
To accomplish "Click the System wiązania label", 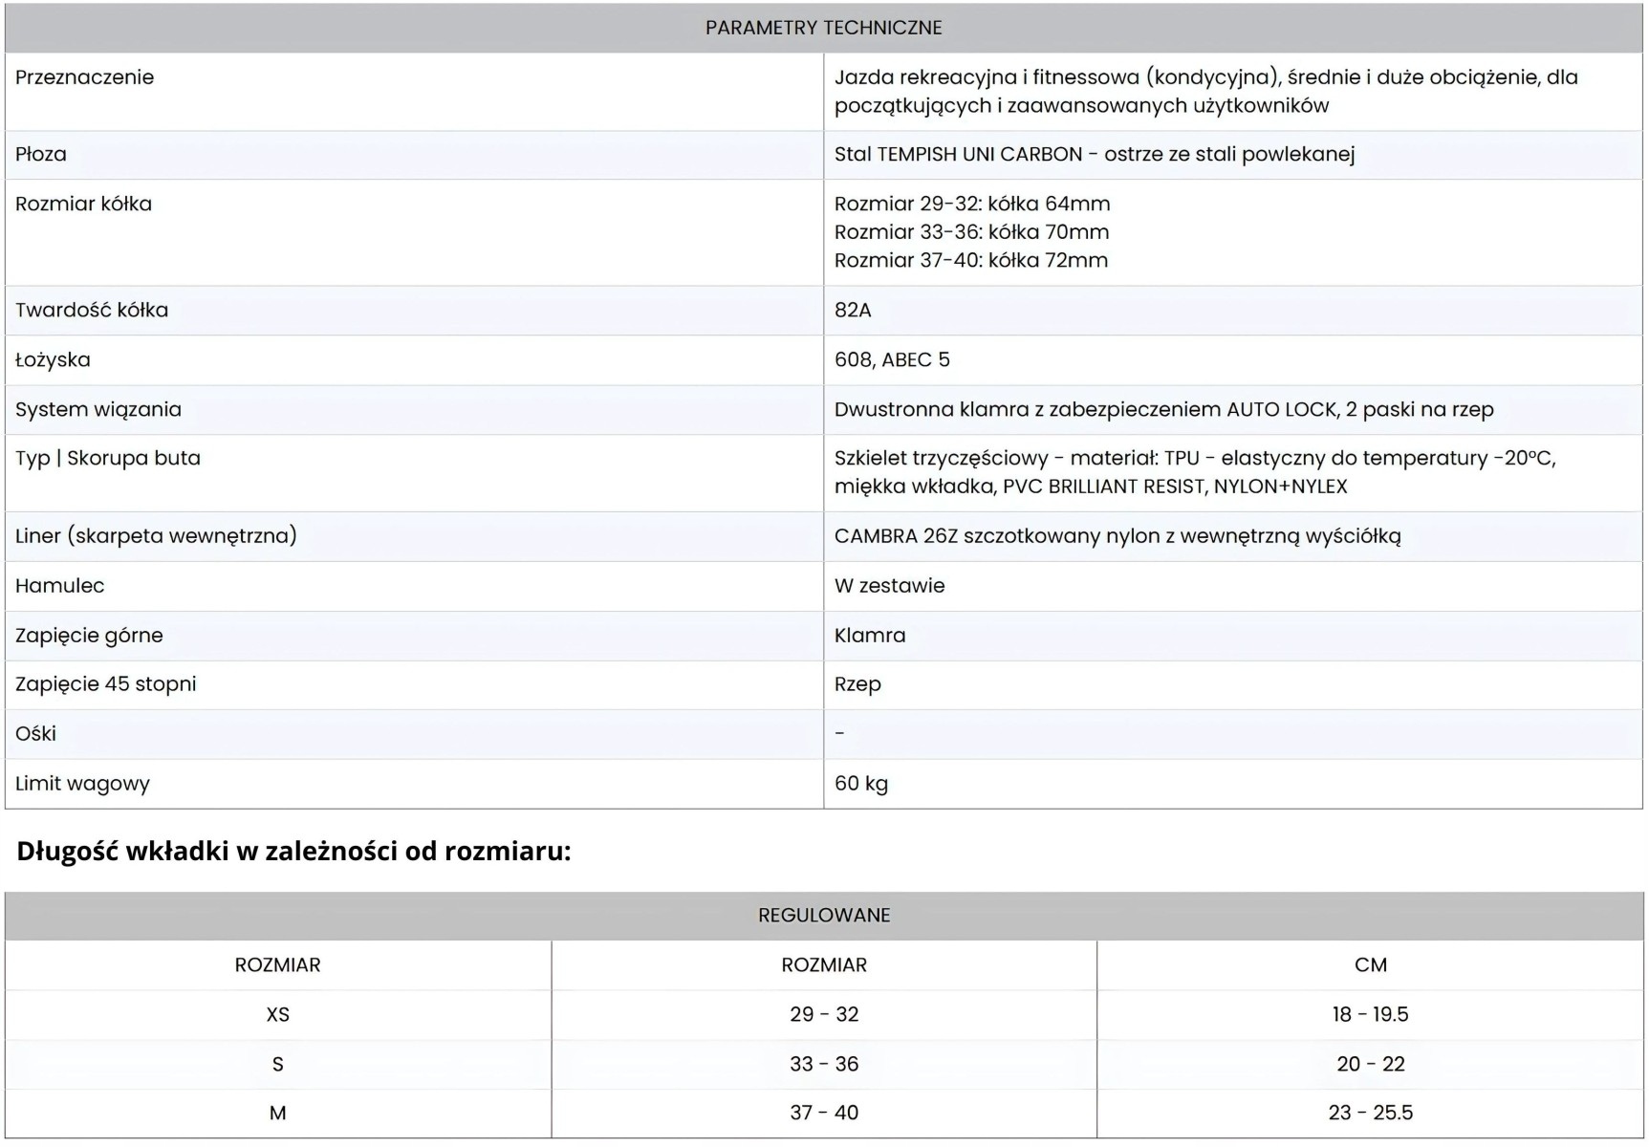I will [x=98, y=409].
